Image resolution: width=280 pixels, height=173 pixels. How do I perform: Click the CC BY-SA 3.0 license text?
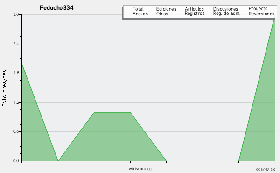point(266,170)
